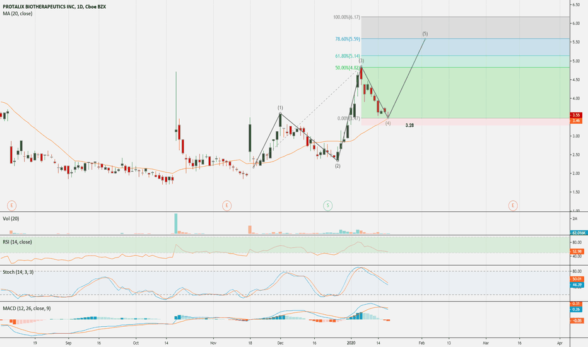Select the projected wave (5) label
This screenshot has width=588, height=347.
point(425,34)
